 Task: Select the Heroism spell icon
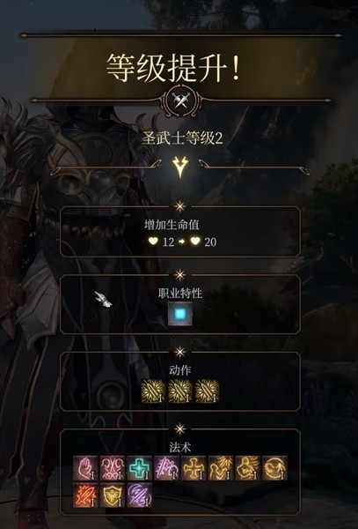point(248,468)
